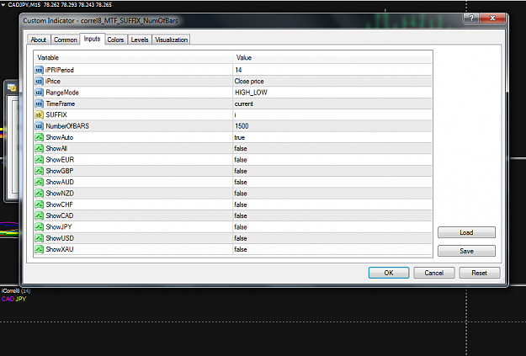The height and width of the screenshot is (356, 526).
Task: Click the icon beside iPrice
Action: [x=40, y=81]
